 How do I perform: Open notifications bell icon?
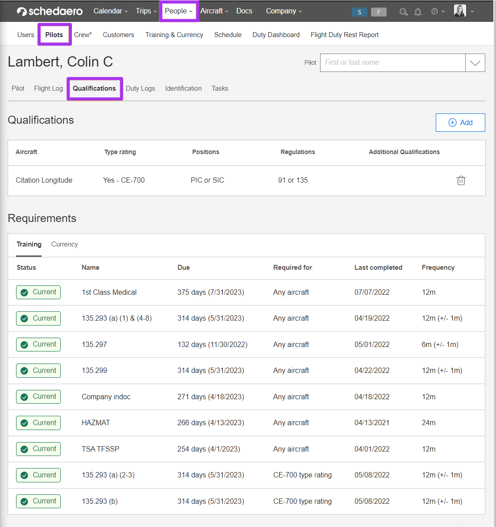418,12
